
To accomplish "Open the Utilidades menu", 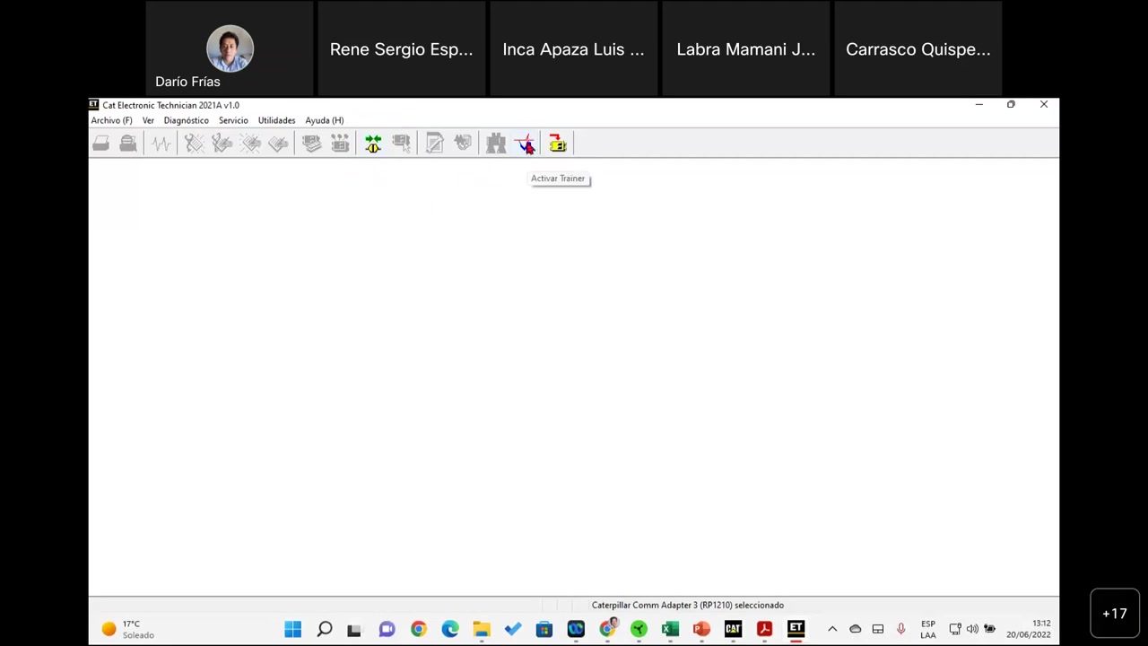I will point(276,120).
